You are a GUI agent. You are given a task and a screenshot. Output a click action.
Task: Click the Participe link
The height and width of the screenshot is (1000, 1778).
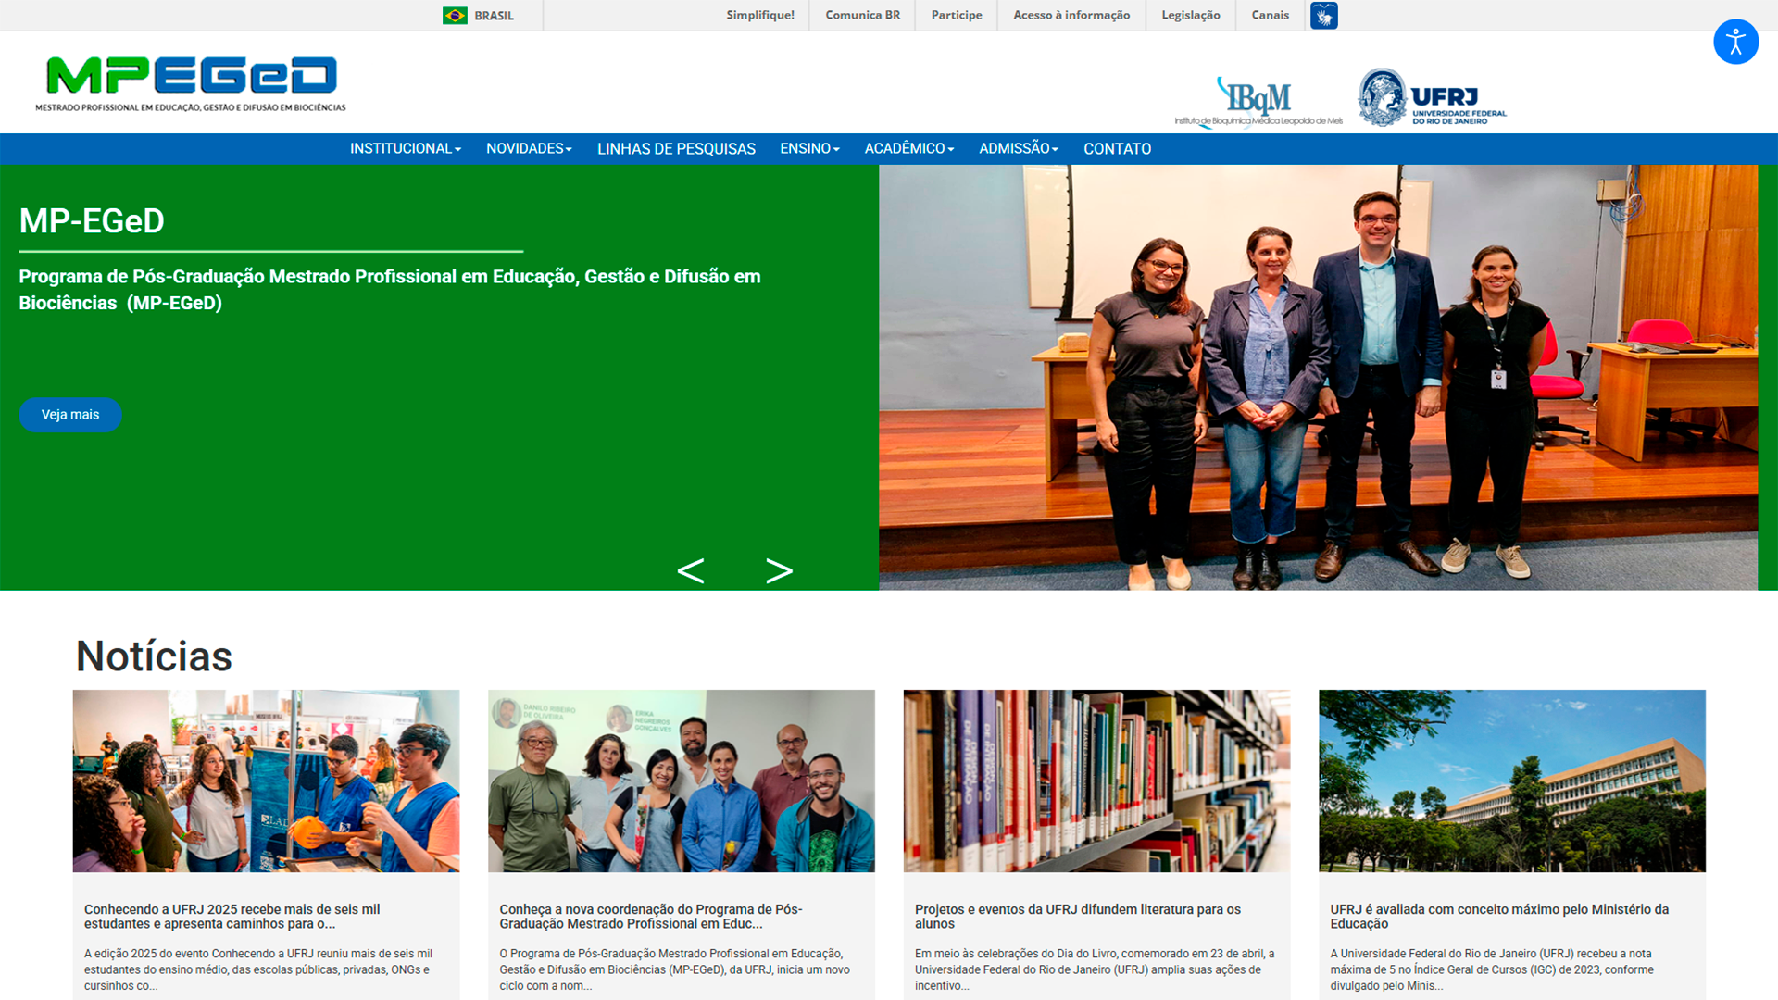pos(957,15)
